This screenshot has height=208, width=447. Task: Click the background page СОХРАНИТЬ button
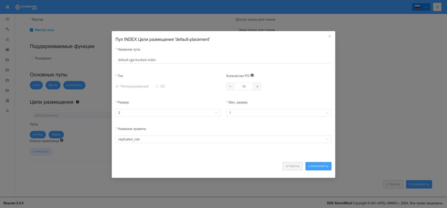click(419, 184)
